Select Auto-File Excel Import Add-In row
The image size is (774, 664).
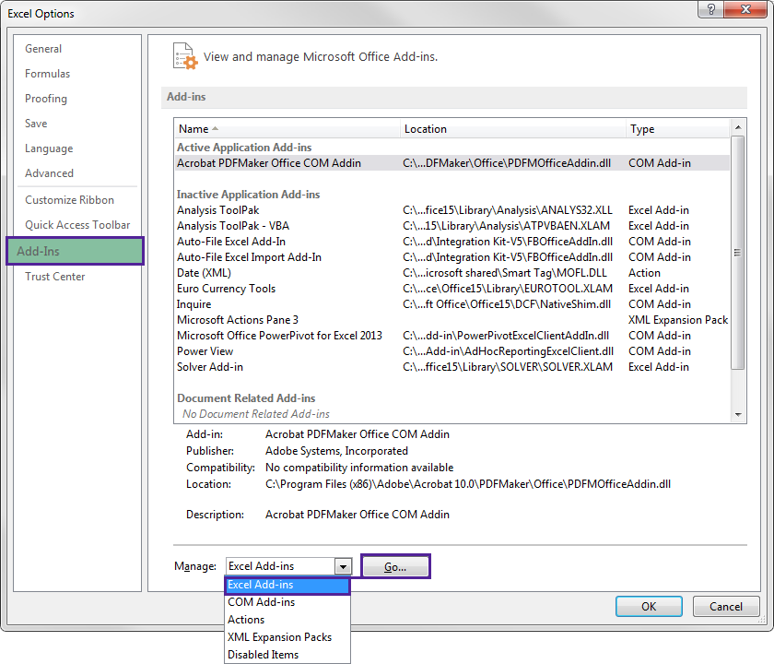452,257
